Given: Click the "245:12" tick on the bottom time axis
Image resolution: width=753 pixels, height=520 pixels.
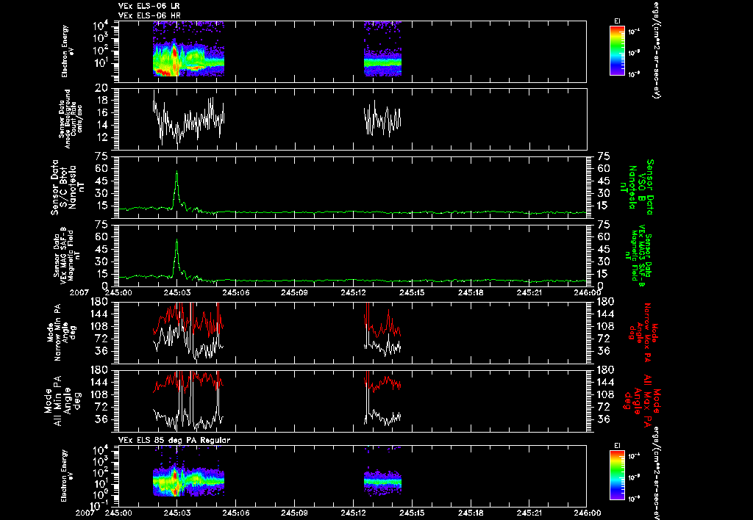Looking at the screenshot, I should pyautogui.click(x=354, y=513).
